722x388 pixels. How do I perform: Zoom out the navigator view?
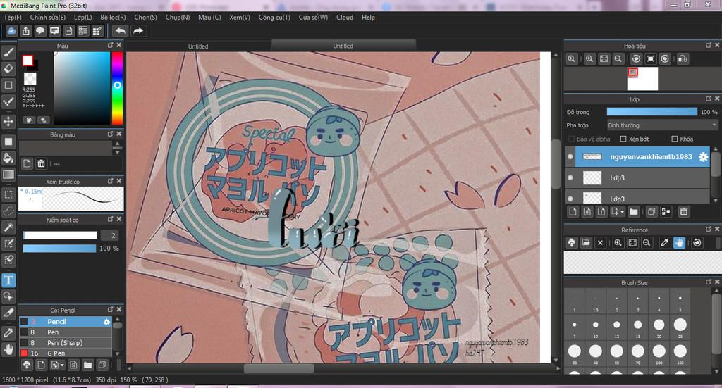618,59
